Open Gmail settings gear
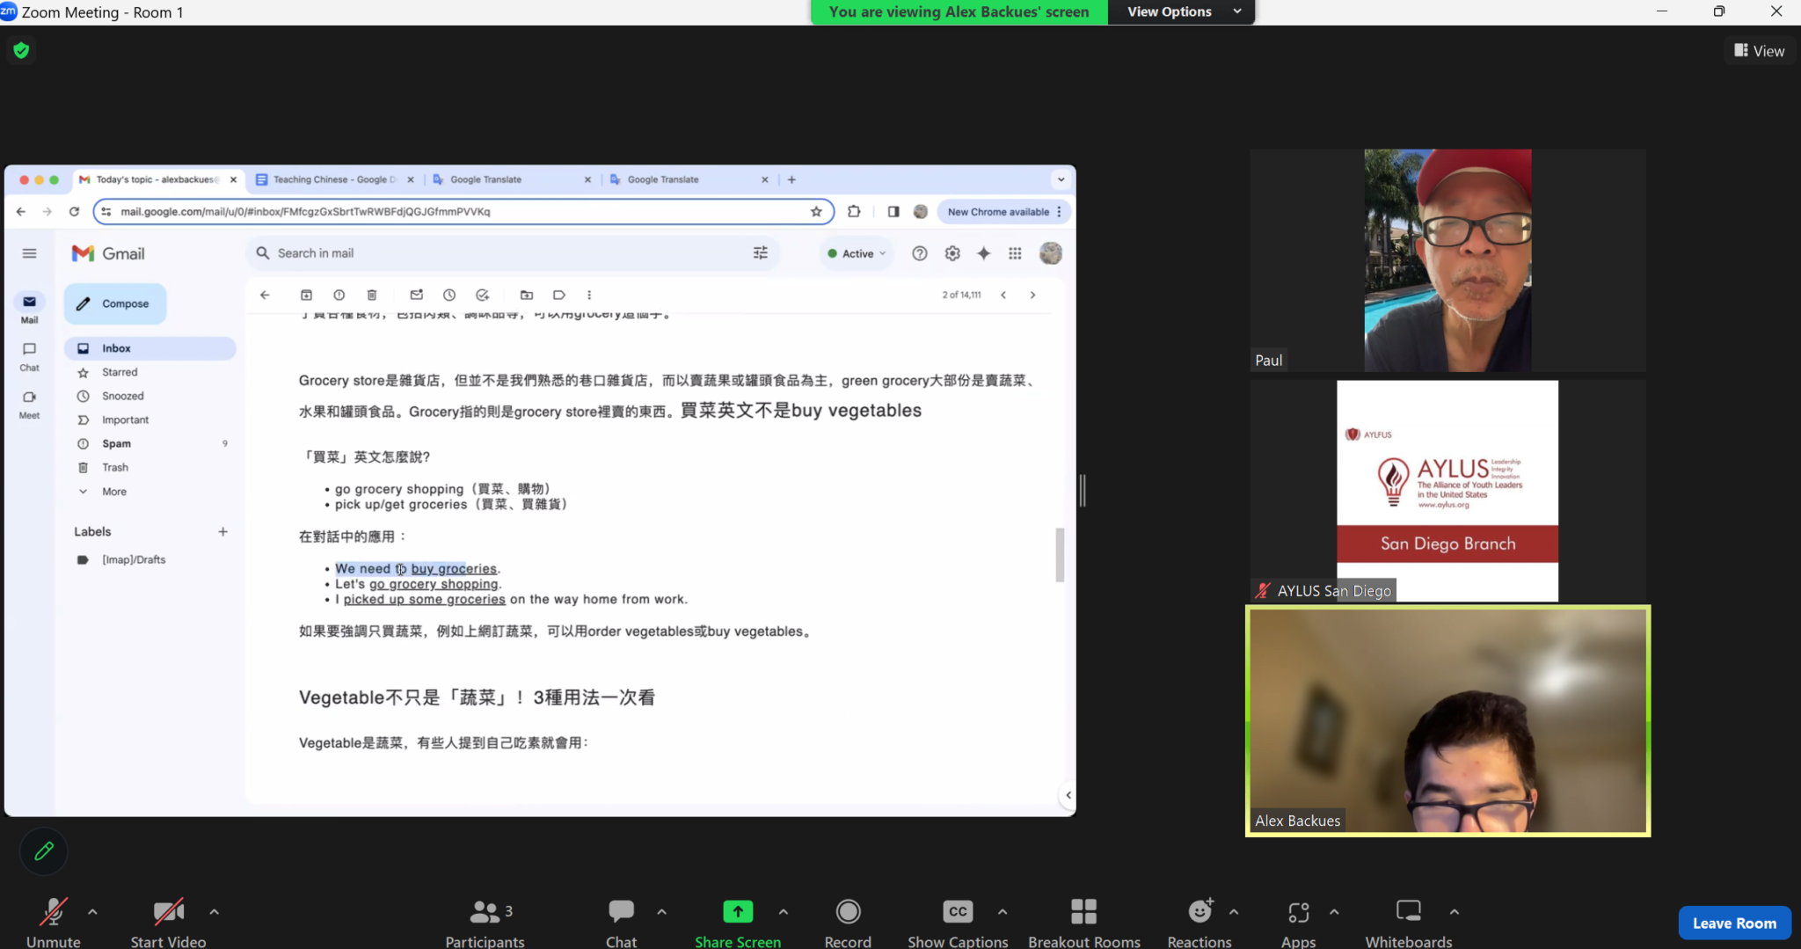 [x=952, y=253]
